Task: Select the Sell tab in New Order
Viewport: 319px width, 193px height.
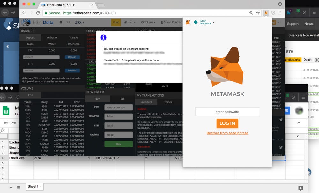Action: pyautogui.click(x=122, y=99)
